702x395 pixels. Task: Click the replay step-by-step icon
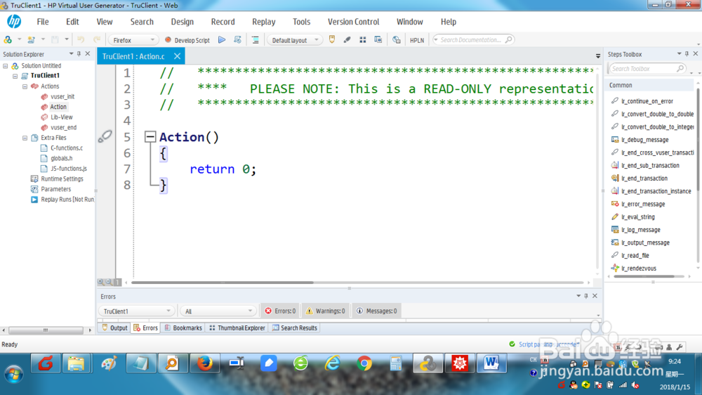tap(237, 40)
